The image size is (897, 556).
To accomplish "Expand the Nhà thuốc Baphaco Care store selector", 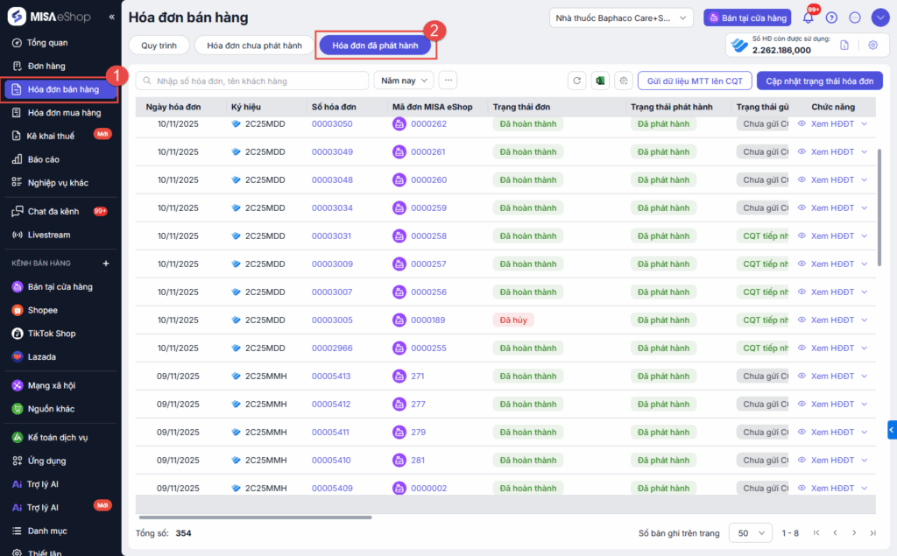I will (x=622, y=18).
